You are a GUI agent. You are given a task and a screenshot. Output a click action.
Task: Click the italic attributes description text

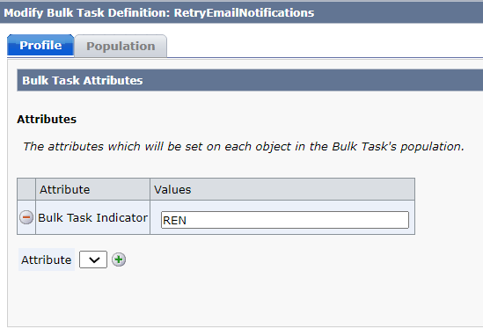[x=244, y=146]
